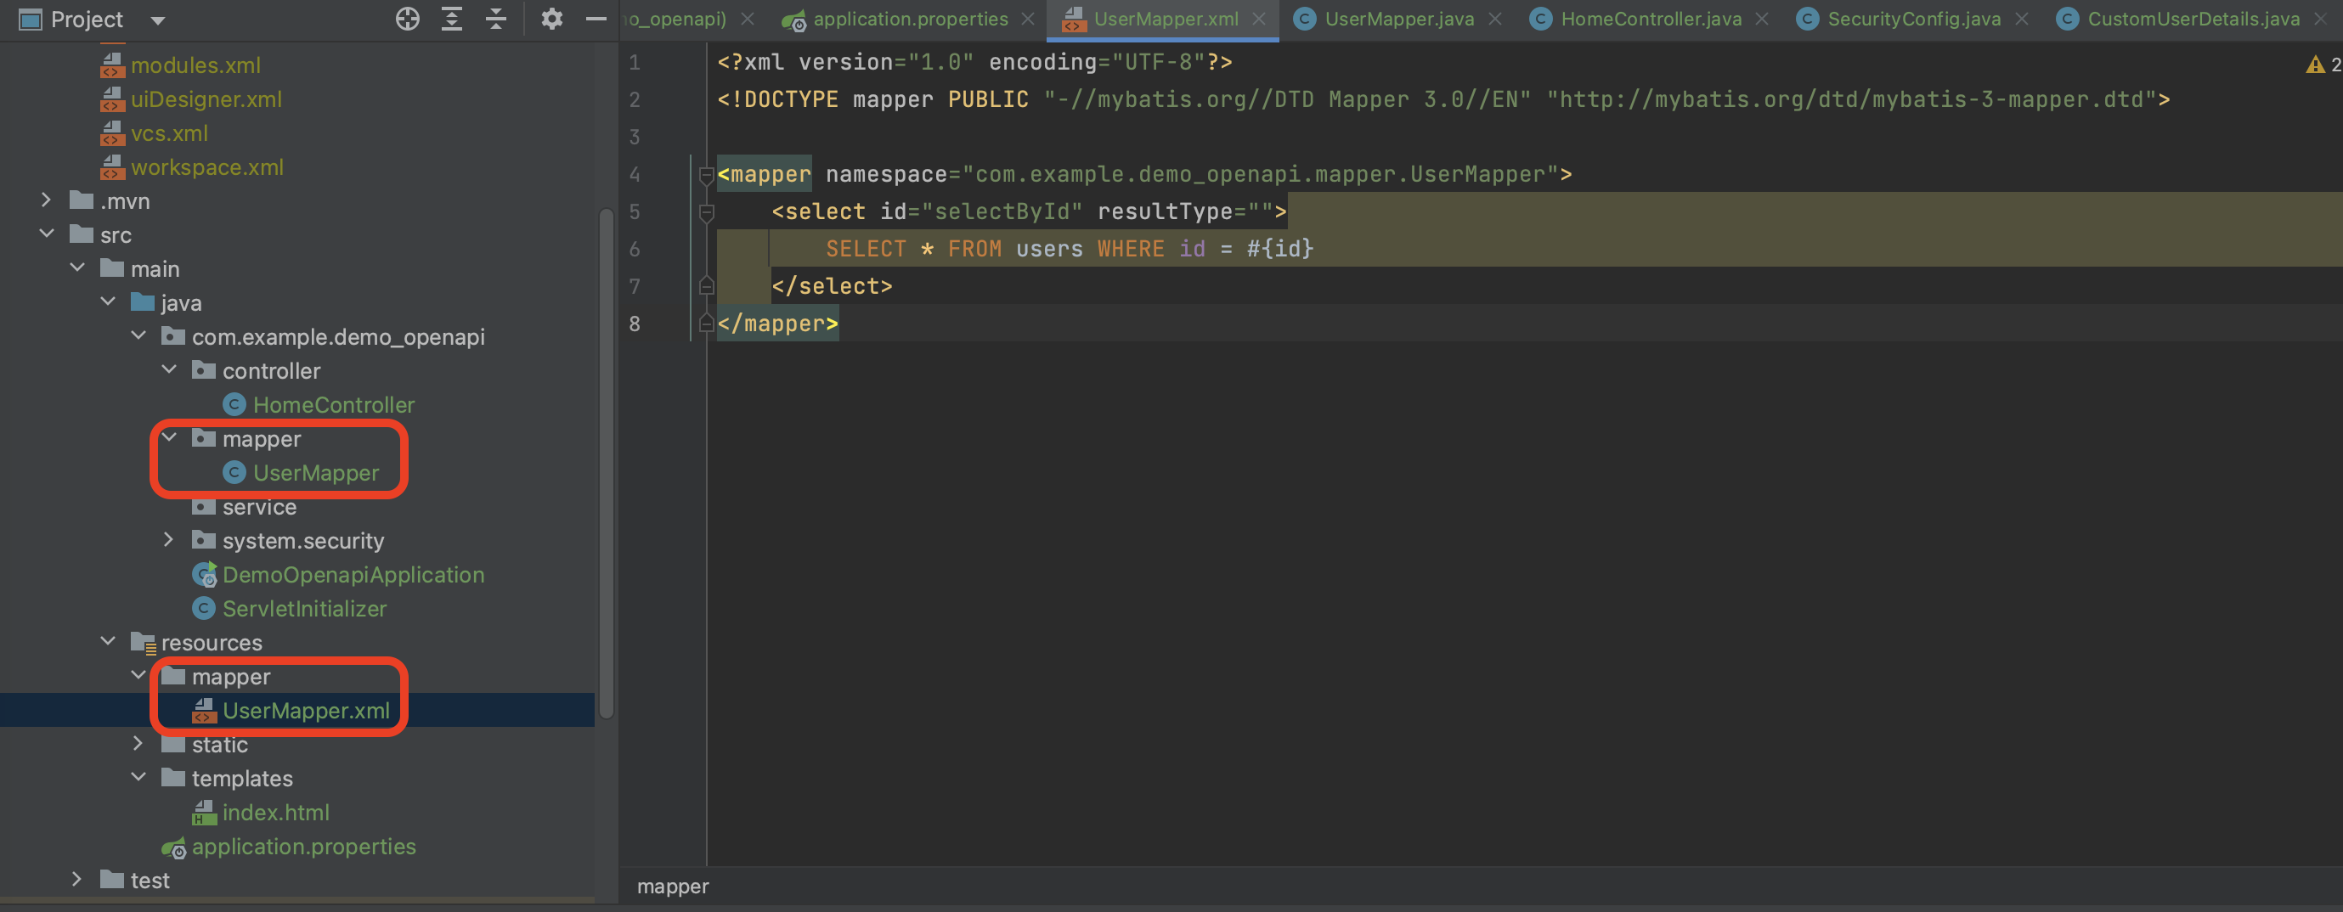Collapse the src folder

coord(47,234)
